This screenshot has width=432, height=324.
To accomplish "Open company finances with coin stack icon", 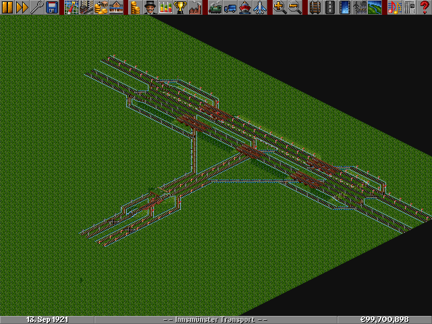I will [135, 7].
